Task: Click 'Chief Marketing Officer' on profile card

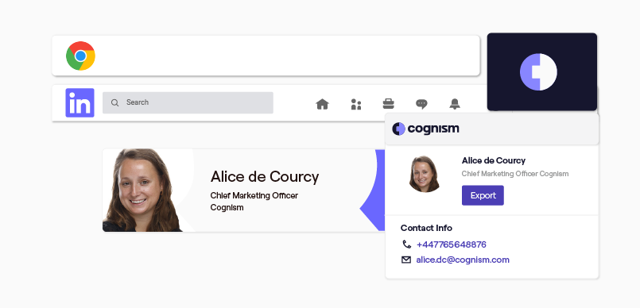Action: click(254, 195)
